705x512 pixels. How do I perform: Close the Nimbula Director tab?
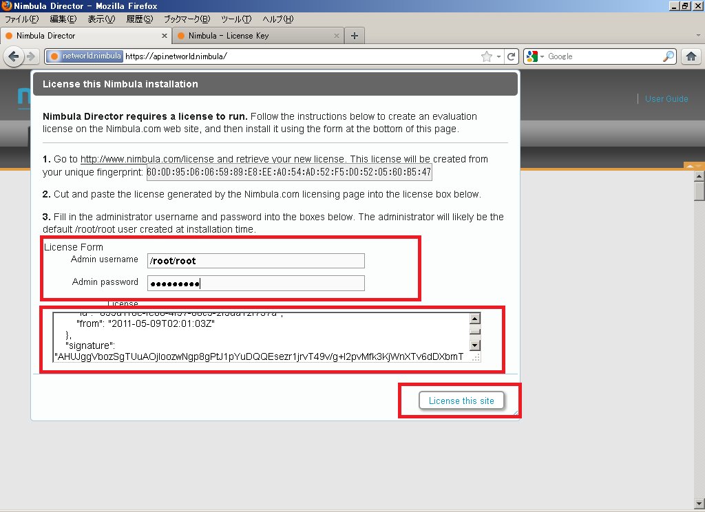(x=164, y=36)
